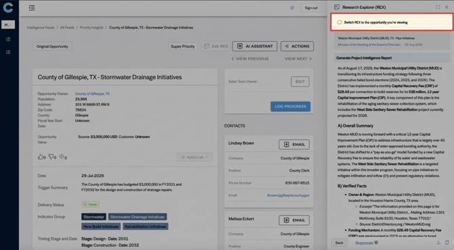Open the Add to List dropdown
The height and width of the screenshot is (250, 454).
click(x=194, y=157)
